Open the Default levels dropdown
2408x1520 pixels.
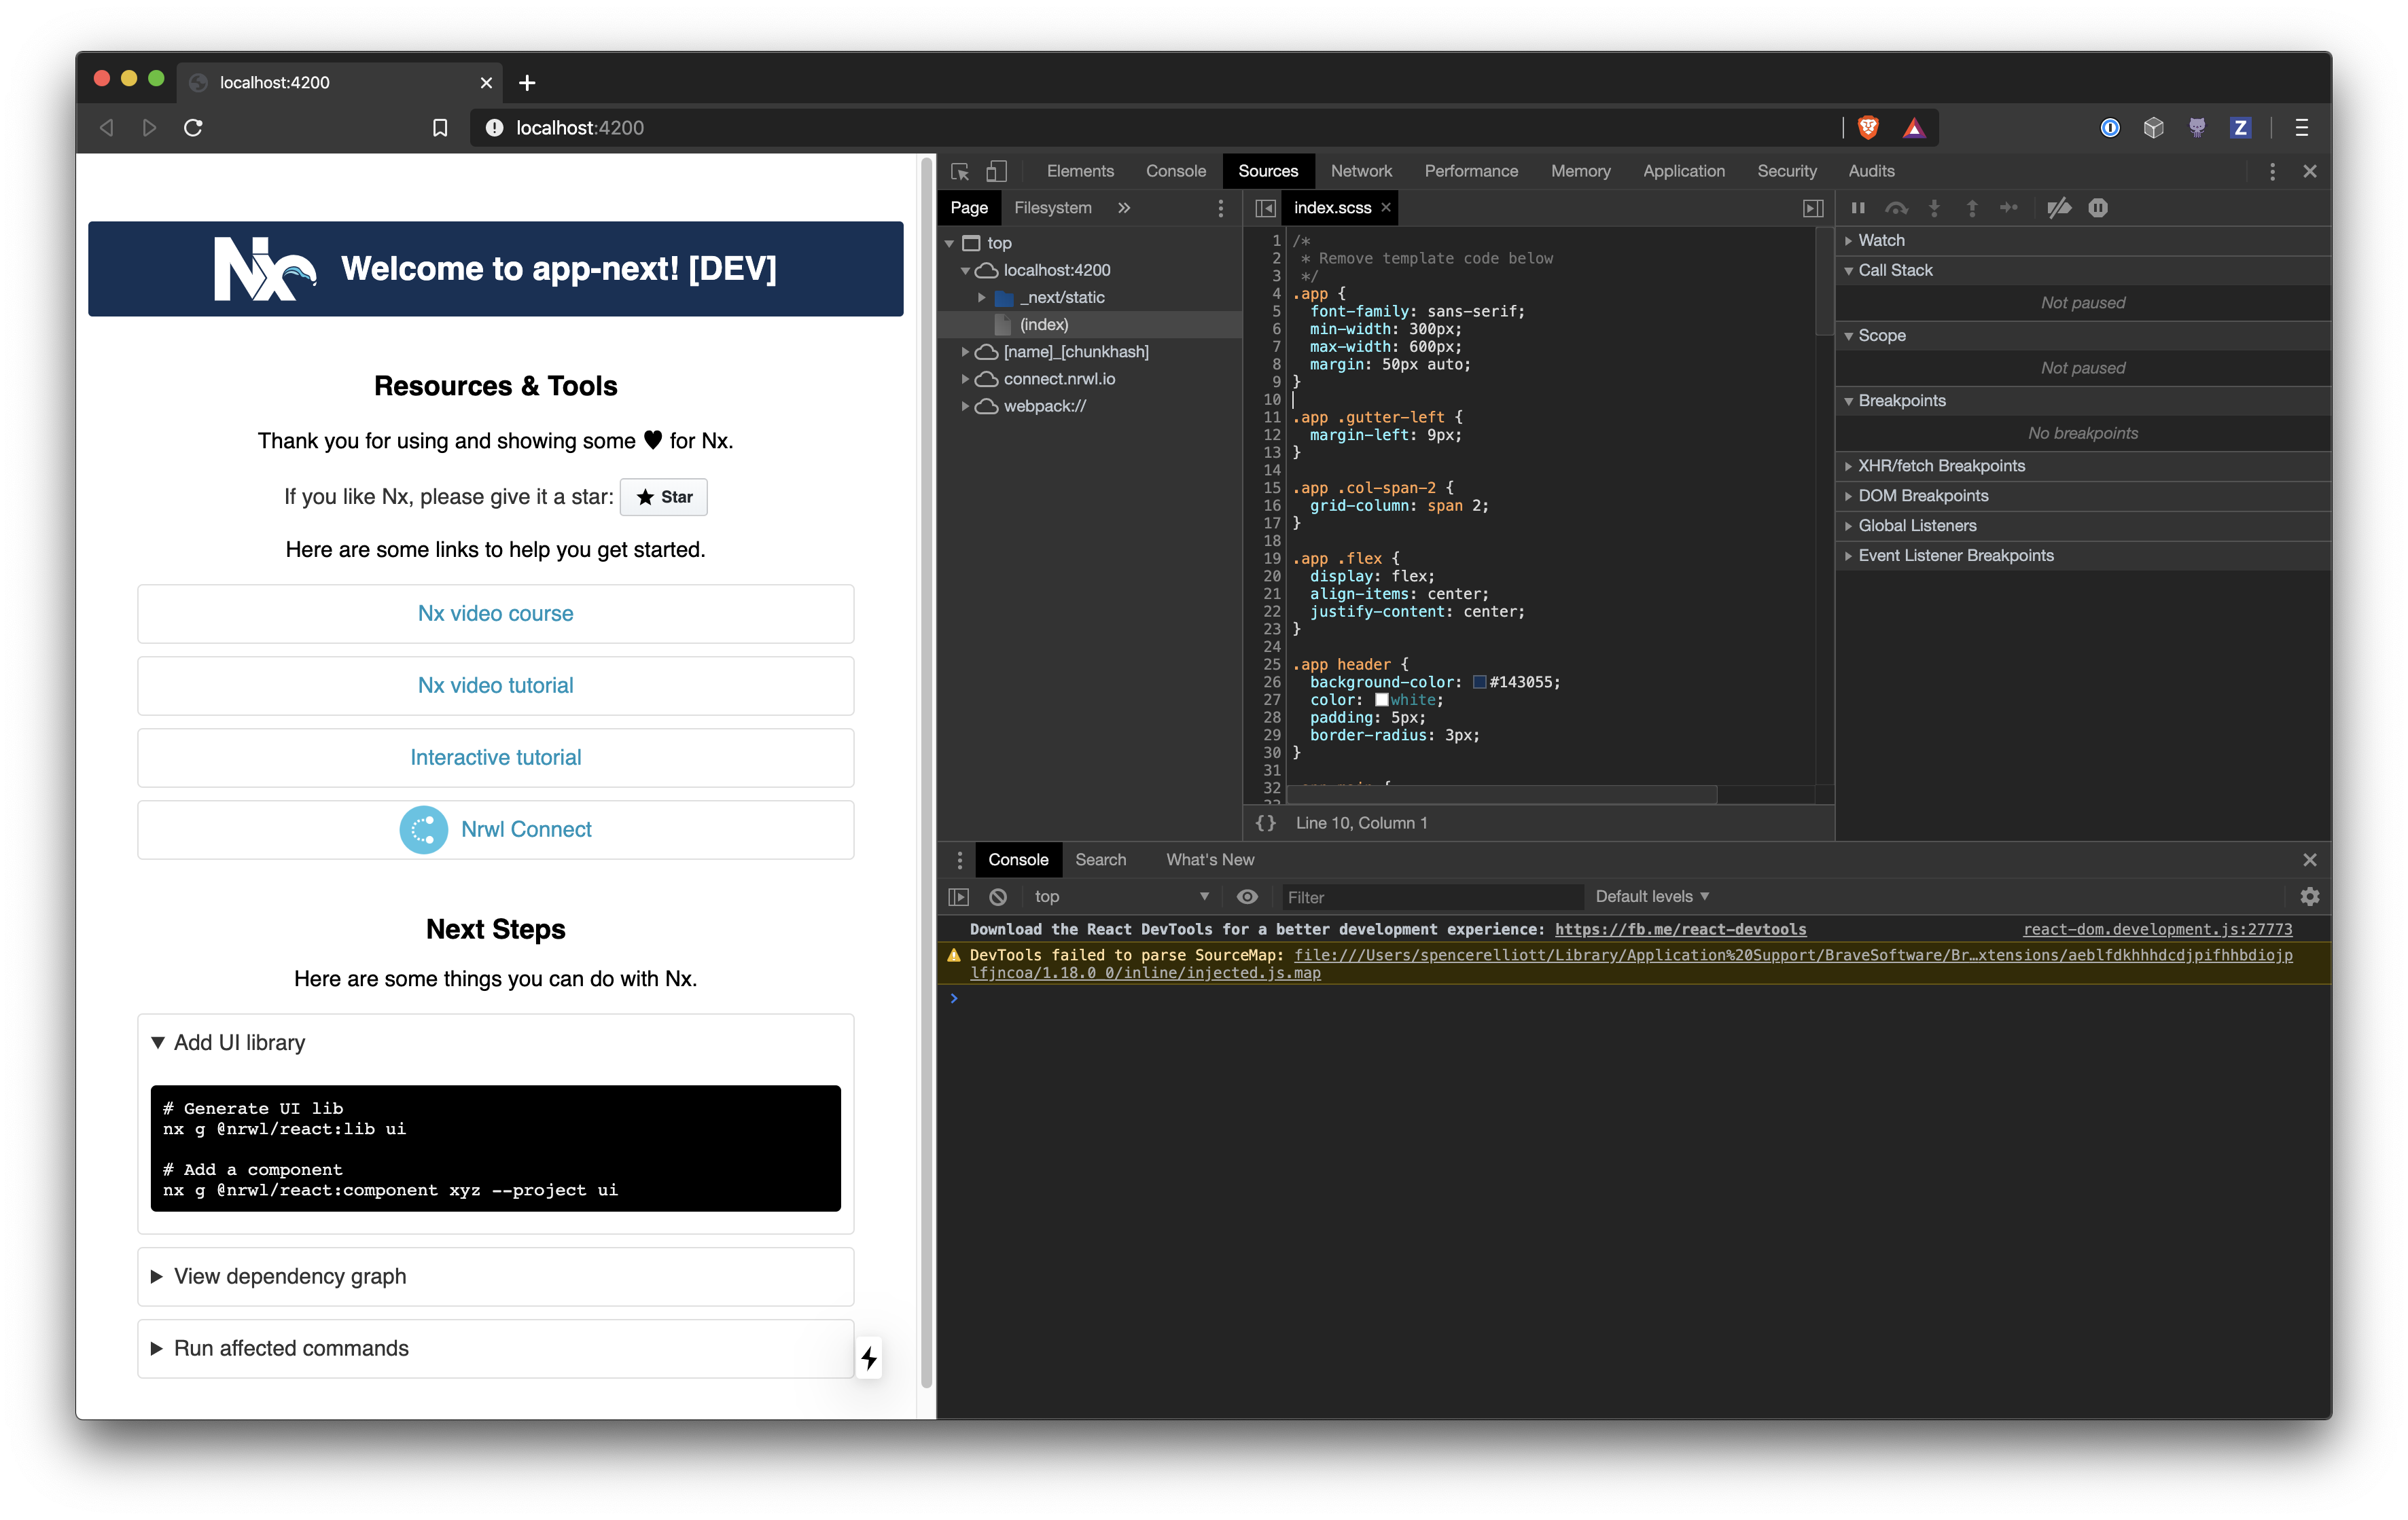tap(1652, 897)
